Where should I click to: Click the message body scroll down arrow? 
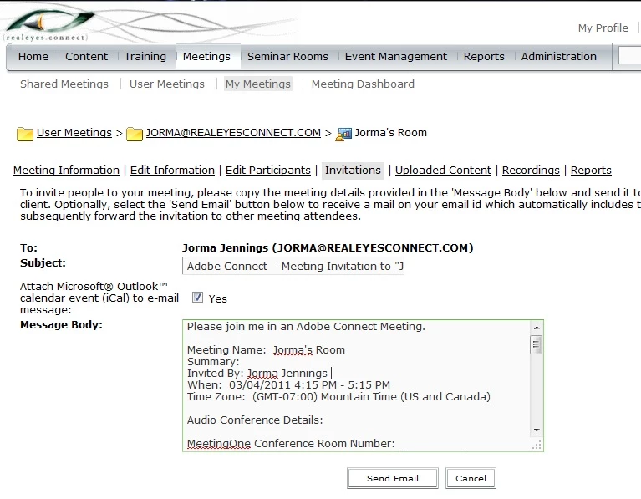pyautogui.click(x=537, y=430)
